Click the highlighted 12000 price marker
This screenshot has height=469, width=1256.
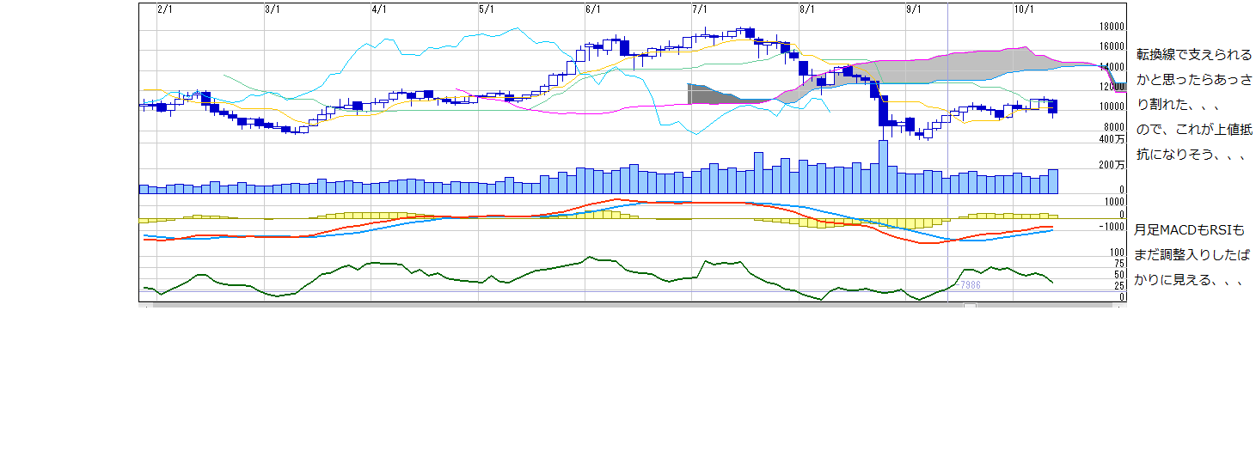pyautogui.click(x=1112, y=87)
